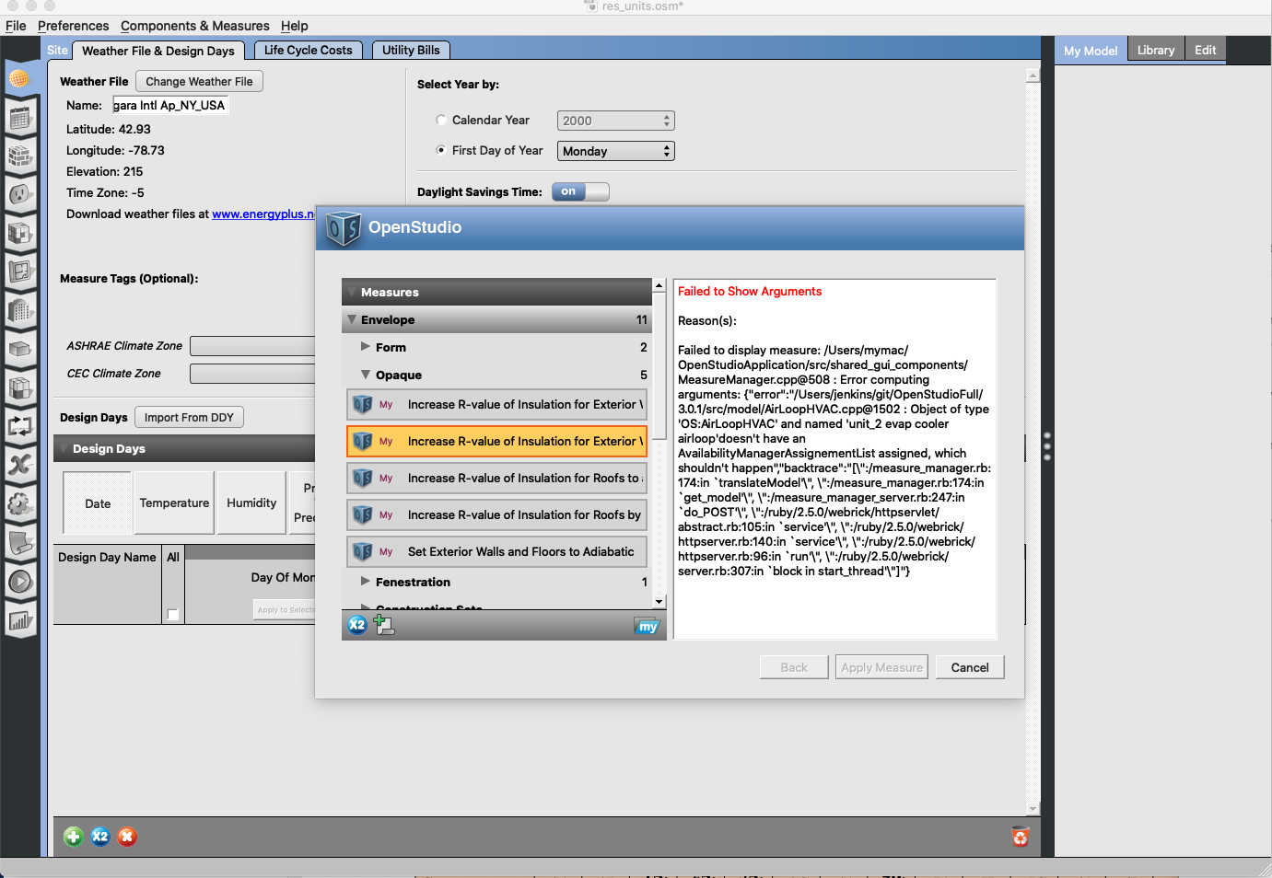1272x878 pixels.
Task: Open the First Day of Year dropdown
Action: (615, 150)
